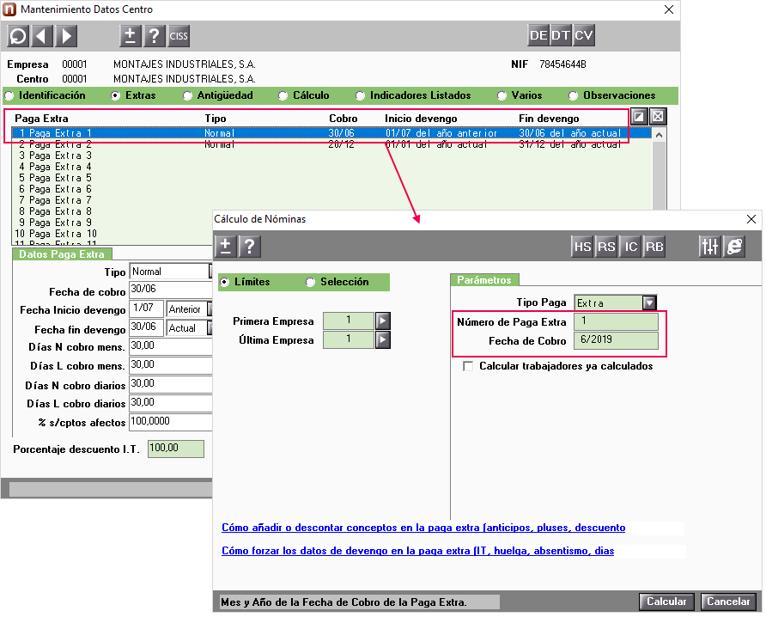Screen dimensions: 766x617
Task: Go to next record arrow in Mantenimiento
Action: [x=66, y=36]
